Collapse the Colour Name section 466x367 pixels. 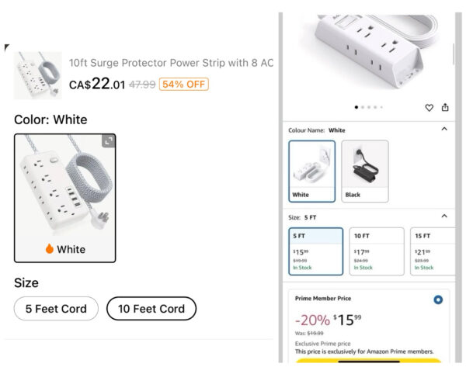[444, 130]
